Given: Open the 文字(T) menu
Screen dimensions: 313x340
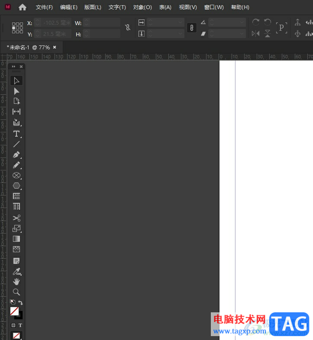Looking at the screenshot, I should (117, 7).
